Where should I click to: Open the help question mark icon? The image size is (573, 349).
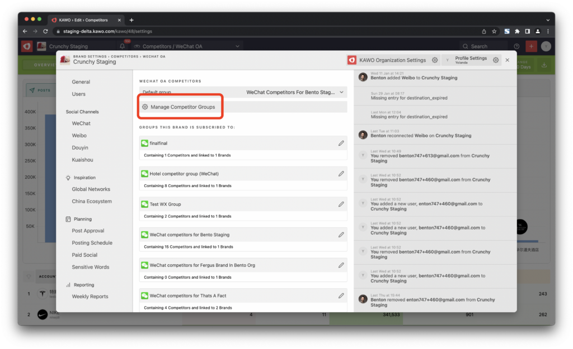pyautogui.click(x=516, y=46)
